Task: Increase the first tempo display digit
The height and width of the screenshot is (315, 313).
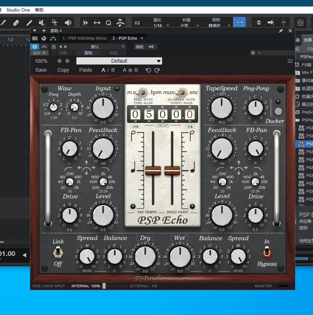Action: tap(135, 107)
